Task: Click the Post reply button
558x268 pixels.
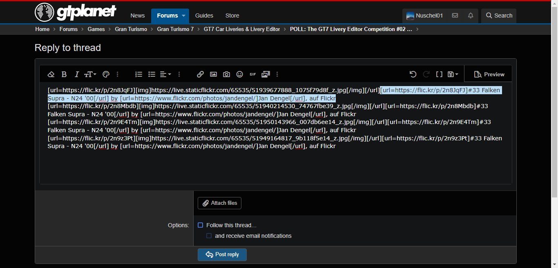Action: point(222,255)
